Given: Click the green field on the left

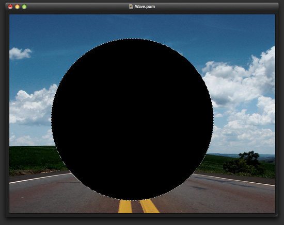Looking at the screenshot, I should click(35, 159).
